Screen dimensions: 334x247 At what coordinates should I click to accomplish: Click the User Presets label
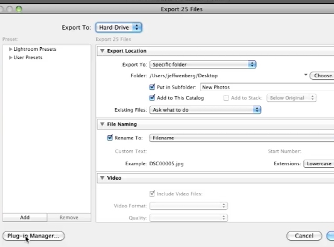[28, 58]
